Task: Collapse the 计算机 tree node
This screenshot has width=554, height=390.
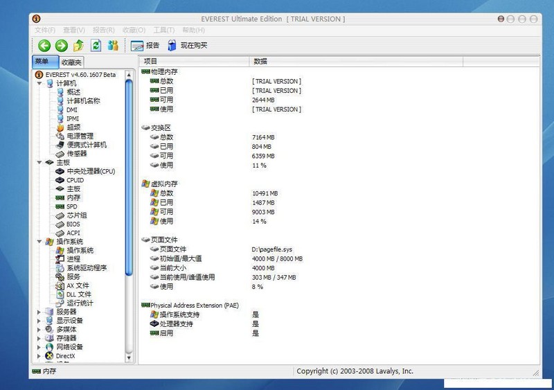Action: 39,83
